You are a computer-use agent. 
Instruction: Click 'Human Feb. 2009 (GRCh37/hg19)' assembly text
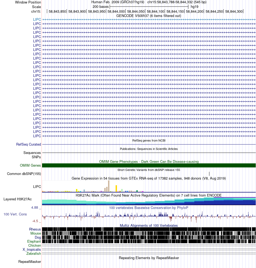click(118, 2)
